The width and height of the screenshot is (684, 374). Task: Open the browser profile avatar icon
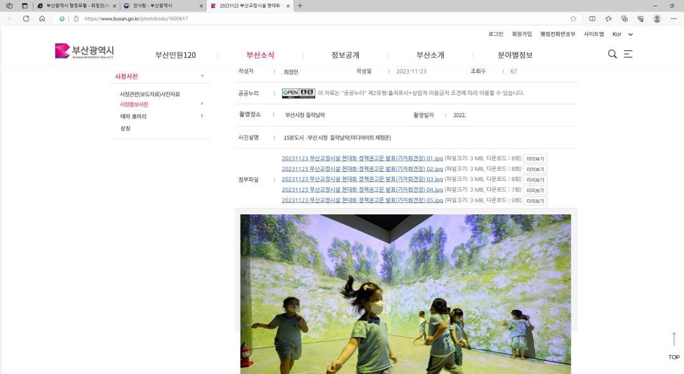(656, 19)
